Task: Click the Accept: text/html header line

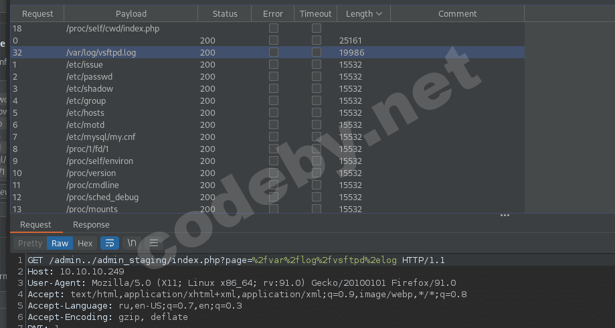Action: coord(247,295)
